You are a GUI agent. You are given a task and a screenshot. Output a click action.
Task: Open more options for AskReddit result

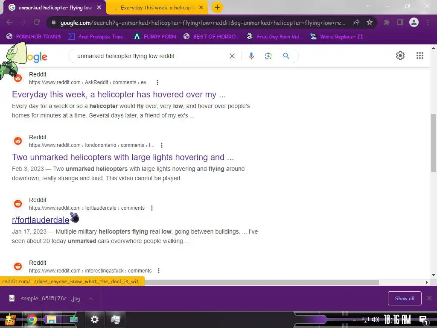(x=157, y=82)
